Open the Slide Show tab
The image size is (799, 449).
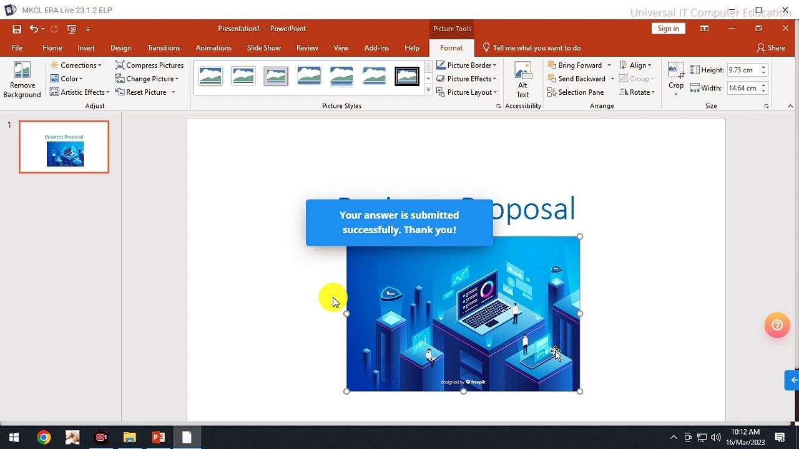(264, 48)
